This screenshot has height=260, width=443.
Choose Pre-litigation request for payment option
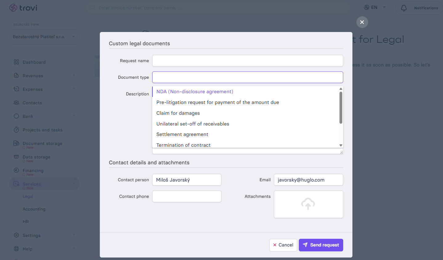(x=246, y=102)
